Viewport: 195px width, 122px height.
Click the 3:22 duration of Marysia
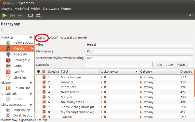[x=183, y=97]
